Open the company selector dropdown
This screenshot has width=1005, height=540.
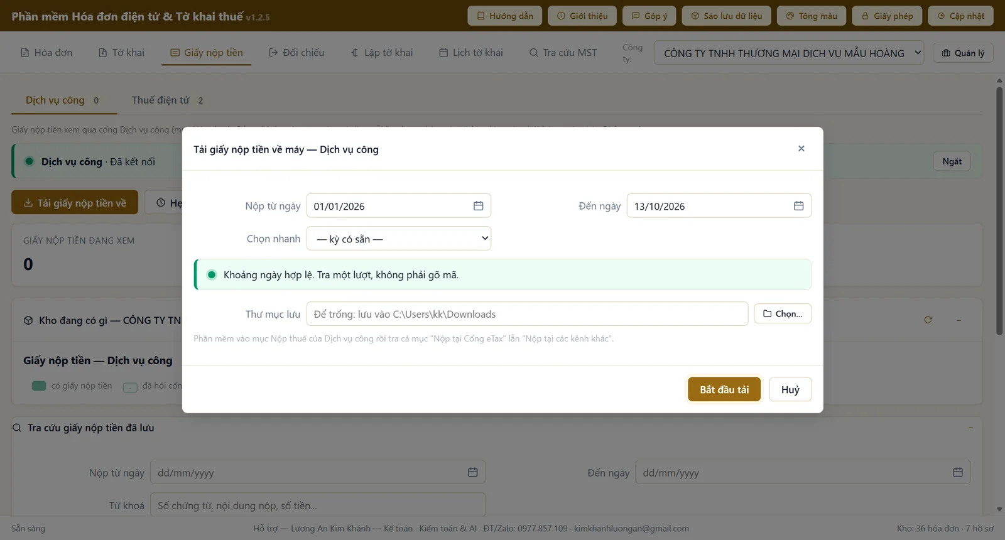(789, 53)
